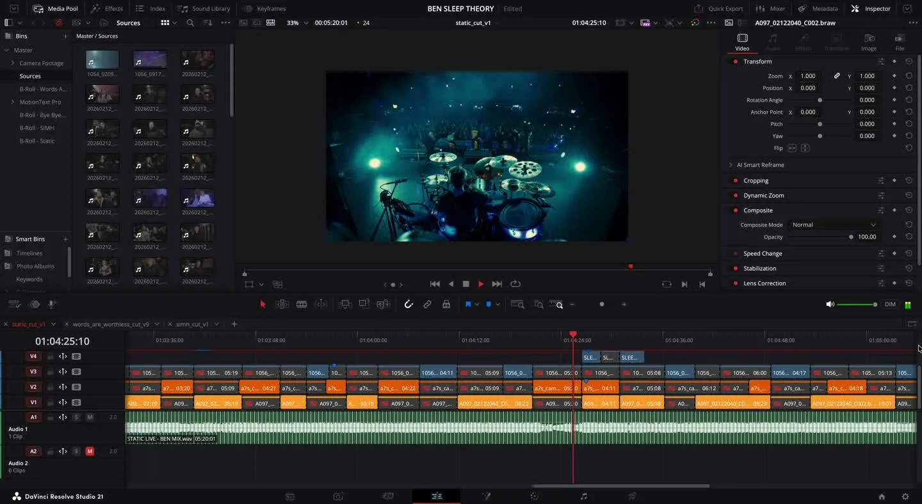Toggle timeline snapping magnet icon
Viewport: 922px width, 504px height.
pyautogui.click(x=408, y=304)
